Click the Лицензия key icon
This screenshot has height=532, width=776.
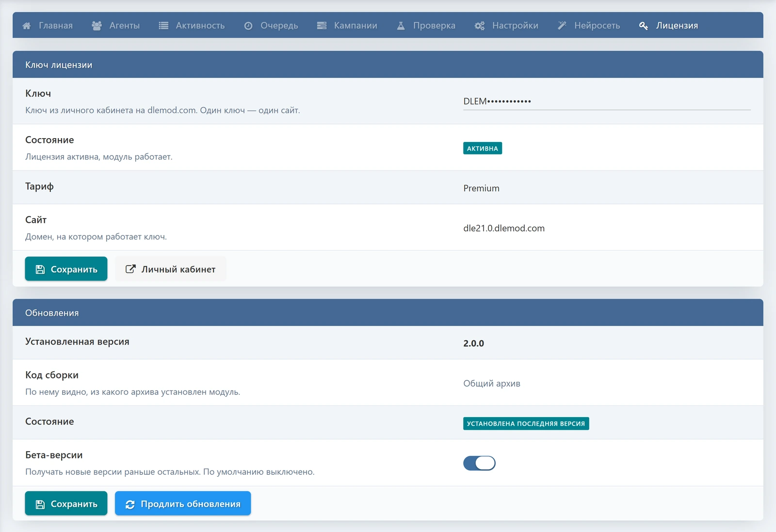(x=644, y=26)
